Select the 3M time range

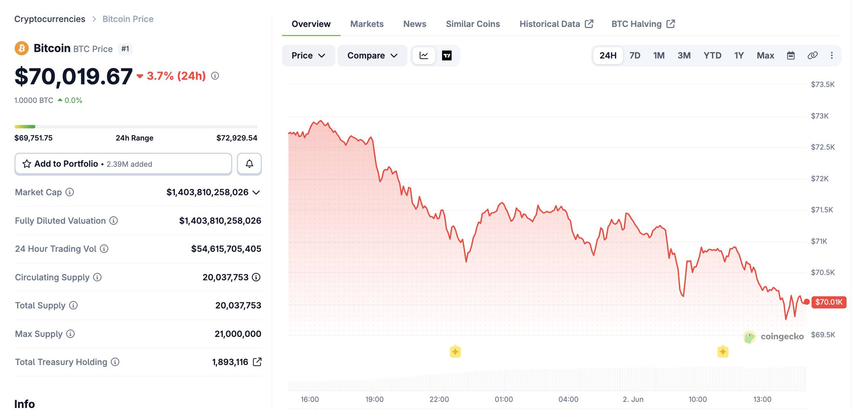[x=684, y=55]
